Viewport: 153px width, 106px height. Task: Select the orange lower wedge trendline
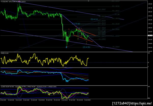click(x=83, y=38)
